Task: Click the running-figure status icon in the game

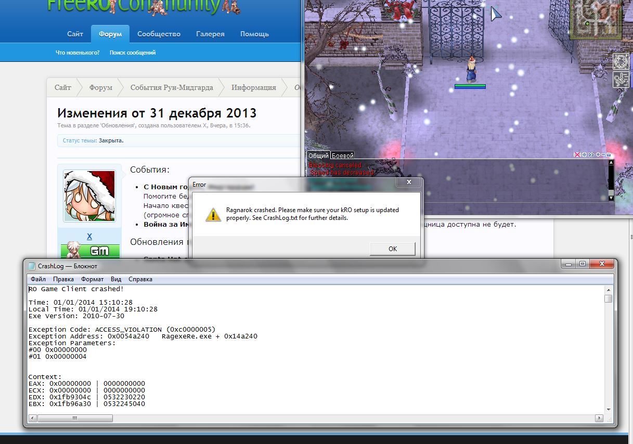Action: point(621,80)
